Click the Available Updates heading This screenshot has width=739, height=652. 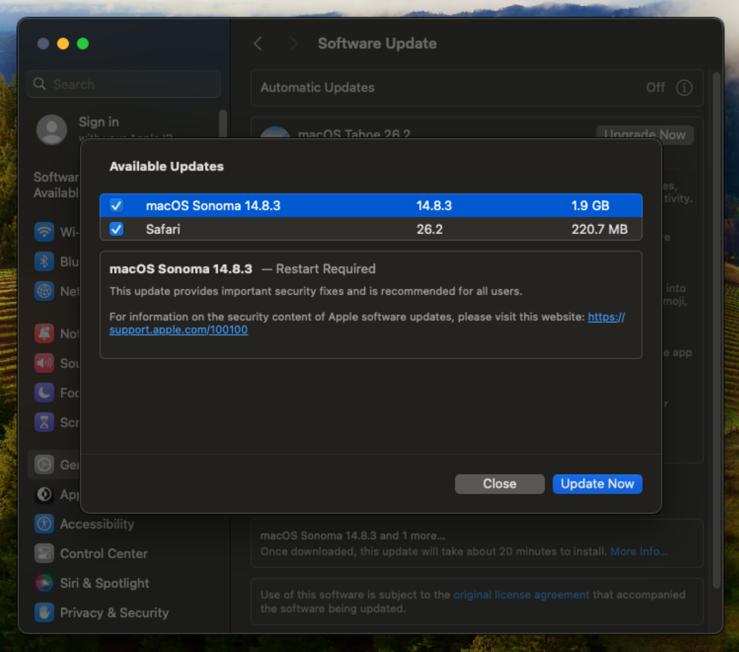point(167,166)
